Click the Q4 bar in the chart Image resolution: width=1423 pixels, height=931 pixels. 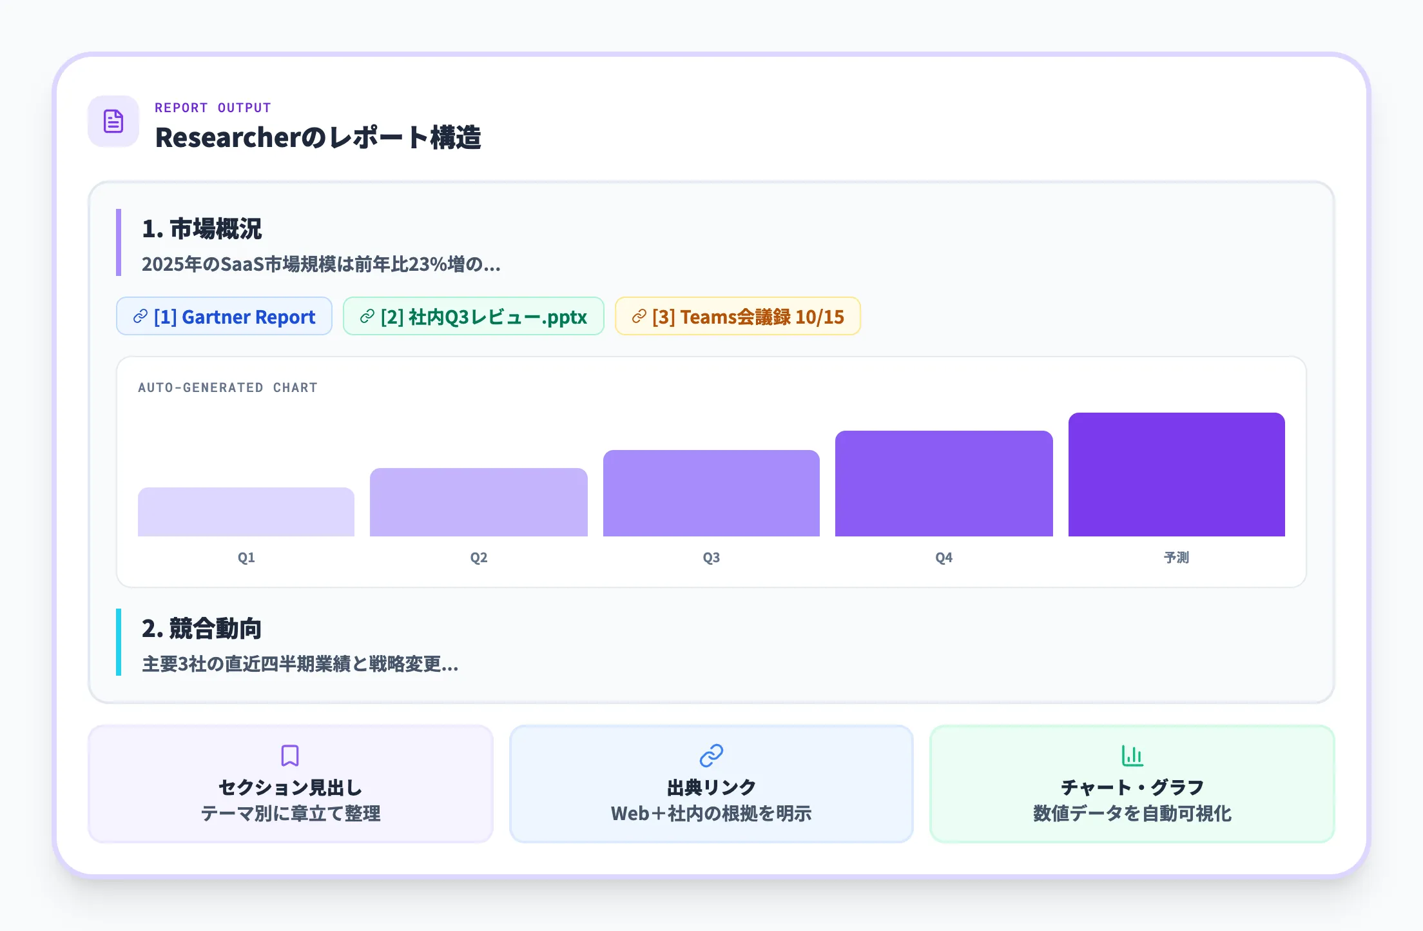(x=944, y=484)
